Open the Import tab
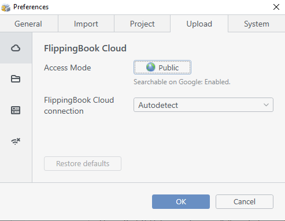Viewport: 285px width, 221px height. tap(86, 24)
